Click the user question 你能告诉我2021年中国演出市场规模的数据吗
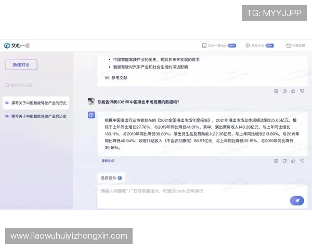Viewport: 312px width, 249px height. (138, 102)
